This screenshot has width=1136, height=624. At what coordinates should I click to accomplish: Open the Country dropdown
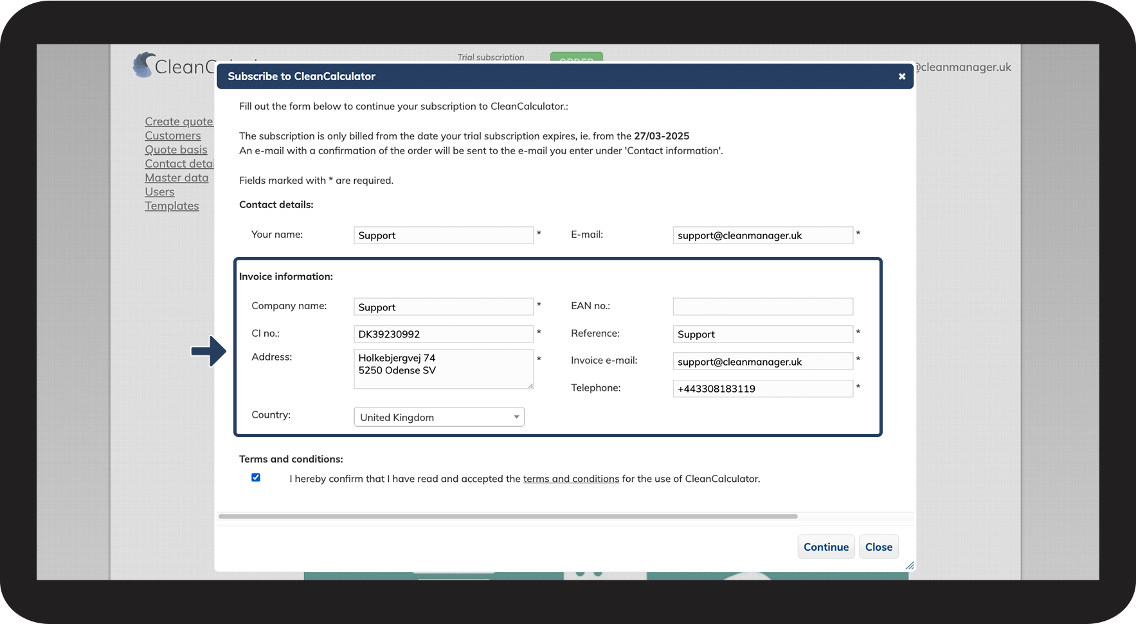(x=438, y=417)
